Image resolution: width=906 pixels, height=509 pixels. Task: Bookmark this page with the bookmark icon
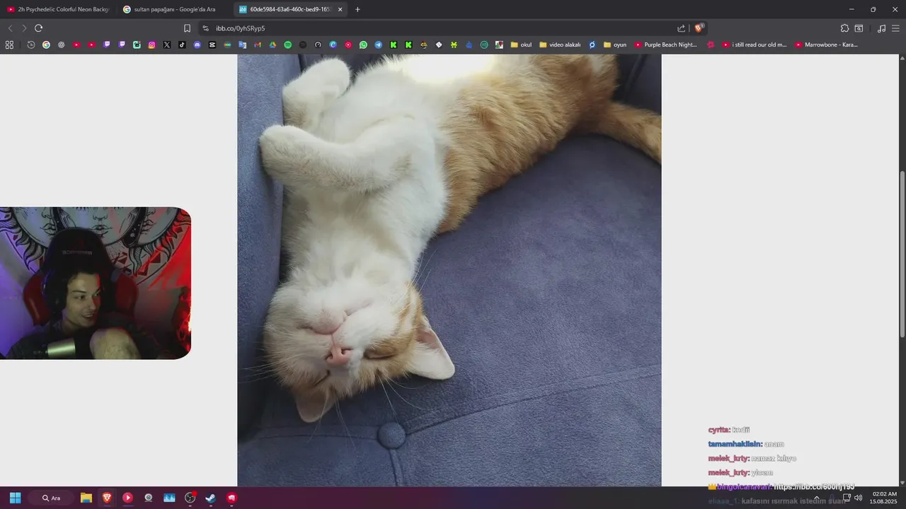(187, 28)
